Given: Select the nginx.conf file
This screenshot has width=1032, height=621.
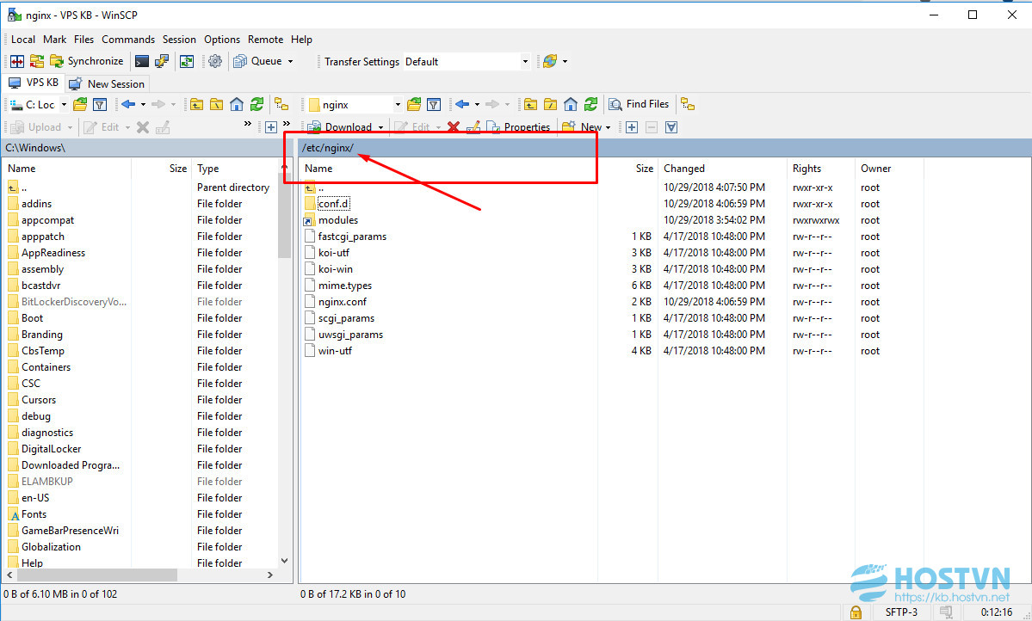Looking at the screenshot, I should click(x=343, y=302).
